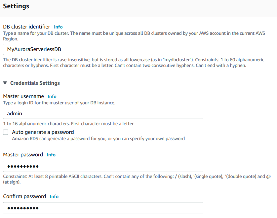Click the 'DB cluster identifier' field label

(27, 27)
